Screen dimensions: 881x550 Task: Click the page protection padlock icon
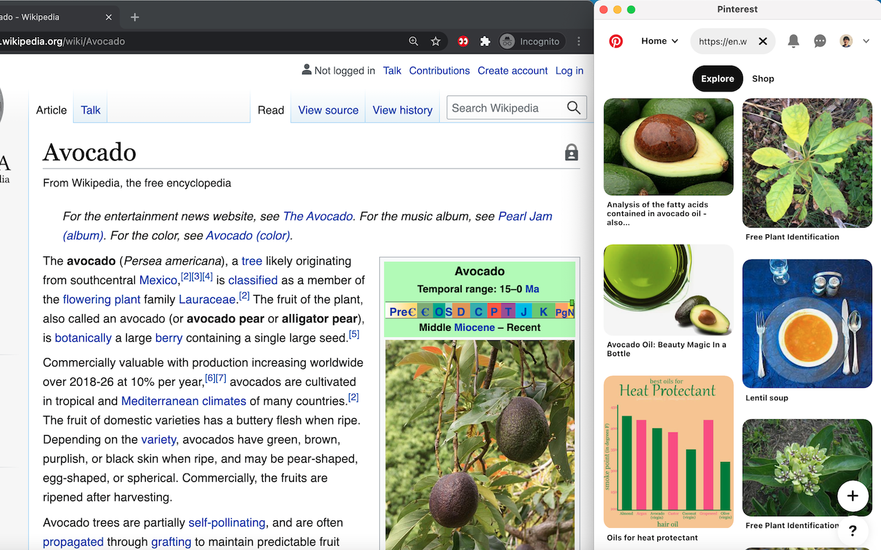(x=571, y=153)
